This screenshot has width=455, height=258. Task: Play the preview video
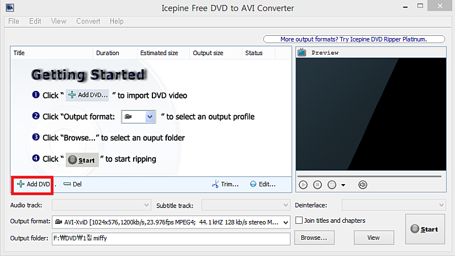tap(303, 185)
